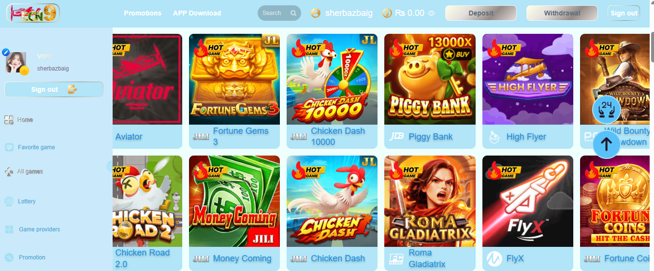Click the search magnifier icon
The width and height of the screenshot is (654, 271).
293,14
